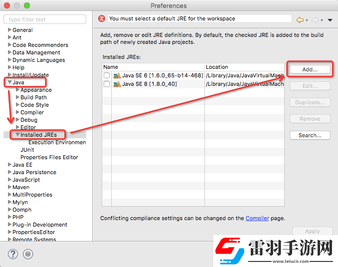This screenshot has width=338, height=267.
Task: Click the back navigation arrow icon
Action: [300, 20]
